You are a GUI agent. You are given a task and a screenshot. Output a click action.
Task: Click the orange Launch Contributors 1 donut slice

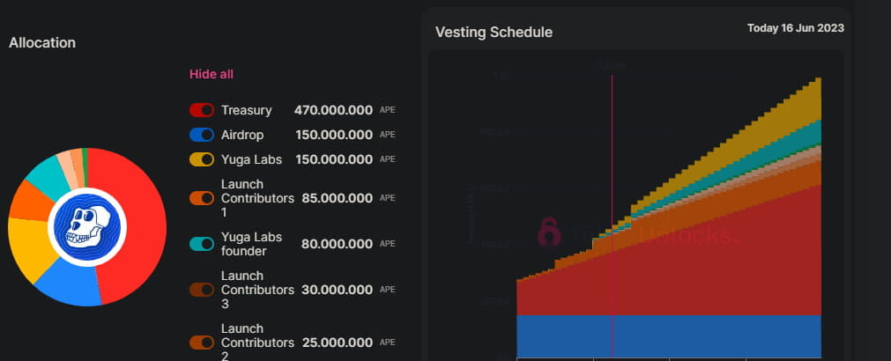tap(29, 202)
